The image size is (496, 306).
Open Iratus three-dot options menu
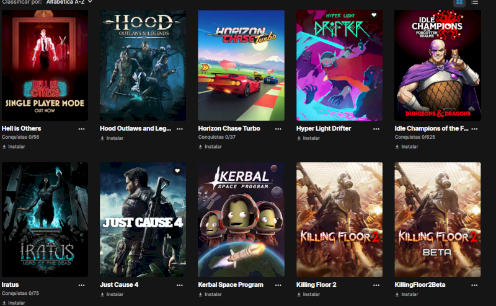click(82, 285)
